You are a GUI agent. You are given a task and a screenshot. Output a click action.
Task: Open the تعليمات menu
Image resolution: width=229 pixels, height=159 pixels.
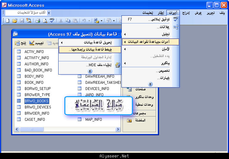pyautogui.click(x=148, y=13)
